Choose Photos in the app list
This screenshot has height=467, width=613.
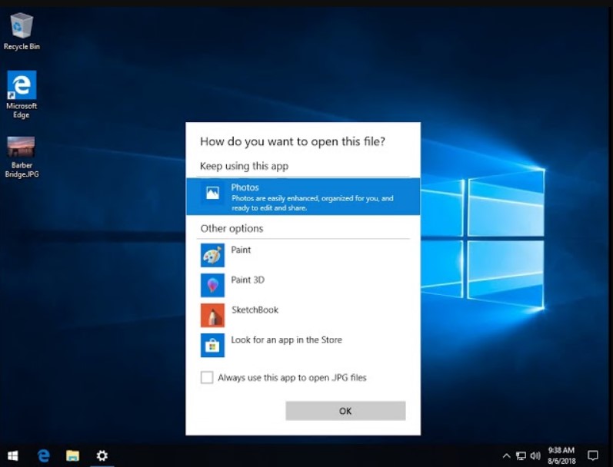click(x=303, y=197)
